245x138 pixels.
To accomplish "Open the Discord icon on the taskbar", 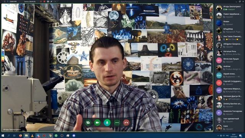I will [x=74, y=135].
